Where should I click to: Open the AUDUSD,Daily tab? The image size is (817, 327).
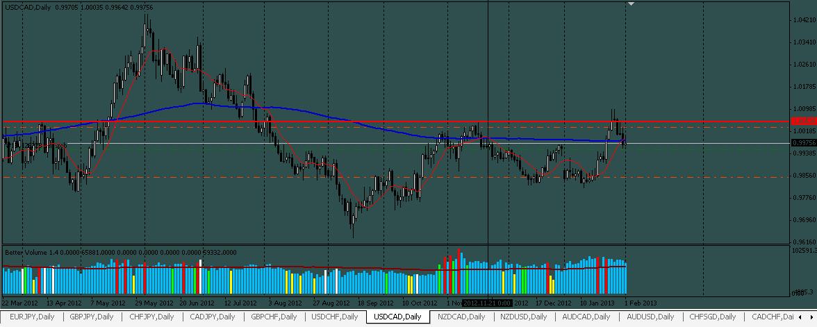[x=650, y=317]
